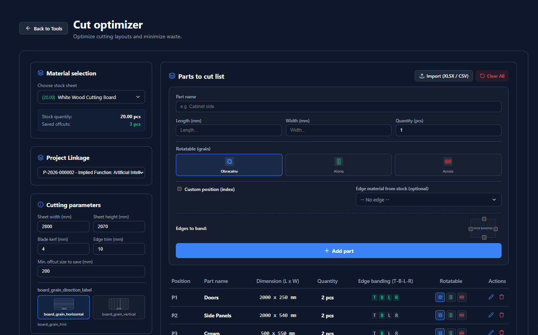Open the Project Linkage project dropdown
The height and width of the screenshot is (335, 538).
(x=91, y=173)
